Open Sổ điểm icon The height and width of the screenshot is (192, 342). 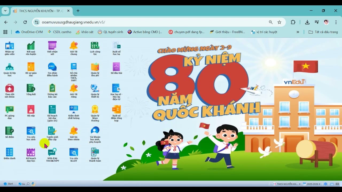[x=10, y=132]
